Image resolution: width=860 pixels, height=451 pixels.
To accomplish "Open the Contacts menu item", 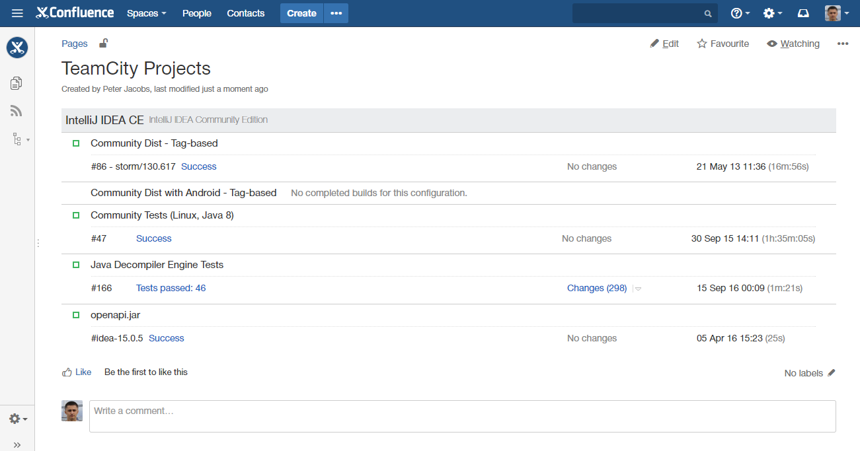I will (245, 13).
